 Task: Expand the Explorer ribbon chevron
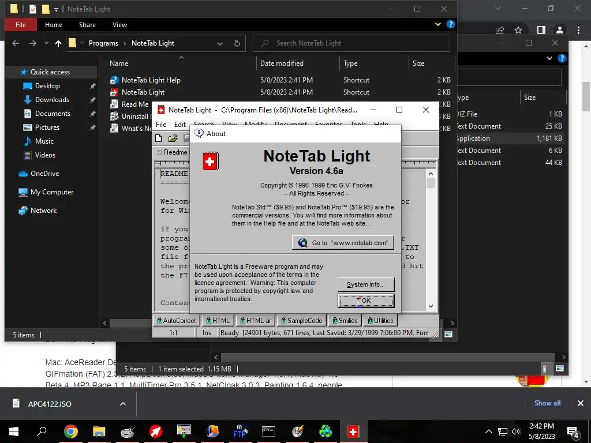[437, 24]
